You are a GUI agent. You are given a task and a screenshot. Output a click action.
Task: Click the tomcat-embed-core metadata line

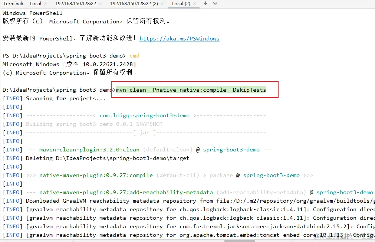189,235
